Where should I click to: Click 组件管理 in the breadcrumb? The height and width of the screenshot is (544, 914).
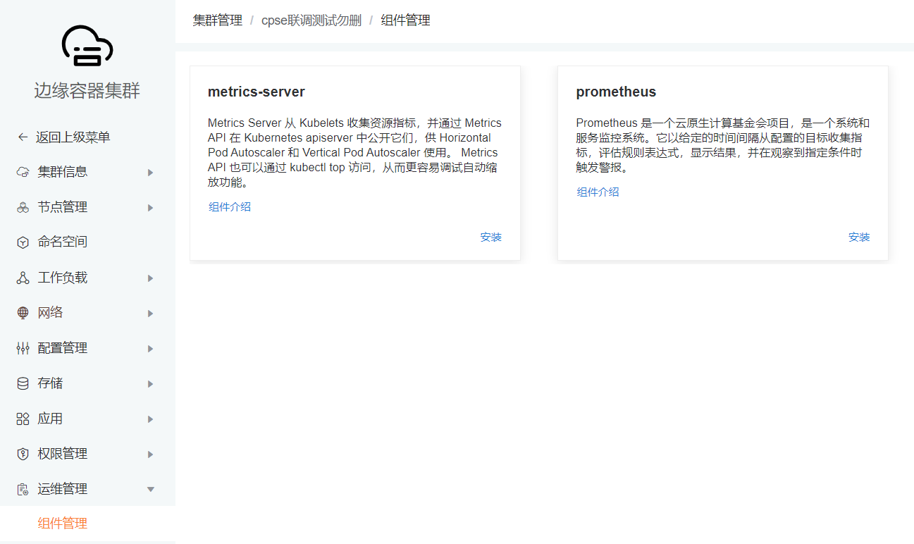tap(406, 20)
